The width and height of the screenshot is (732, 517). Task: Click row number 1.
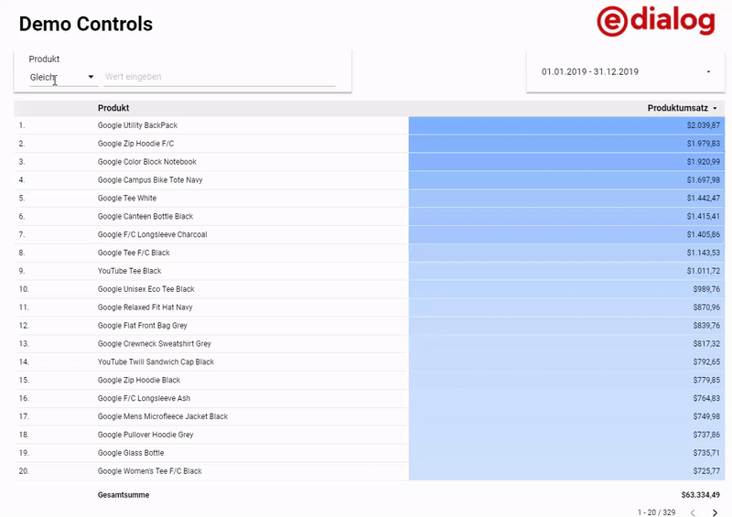[x=22, y=125]
